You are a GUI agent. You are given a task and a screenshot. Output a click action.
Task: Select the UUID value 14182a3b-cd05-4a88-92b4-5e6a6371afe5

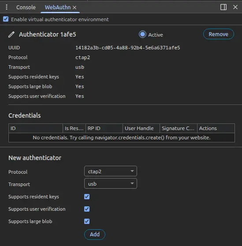pyautogui.click(x=128, y=48)
